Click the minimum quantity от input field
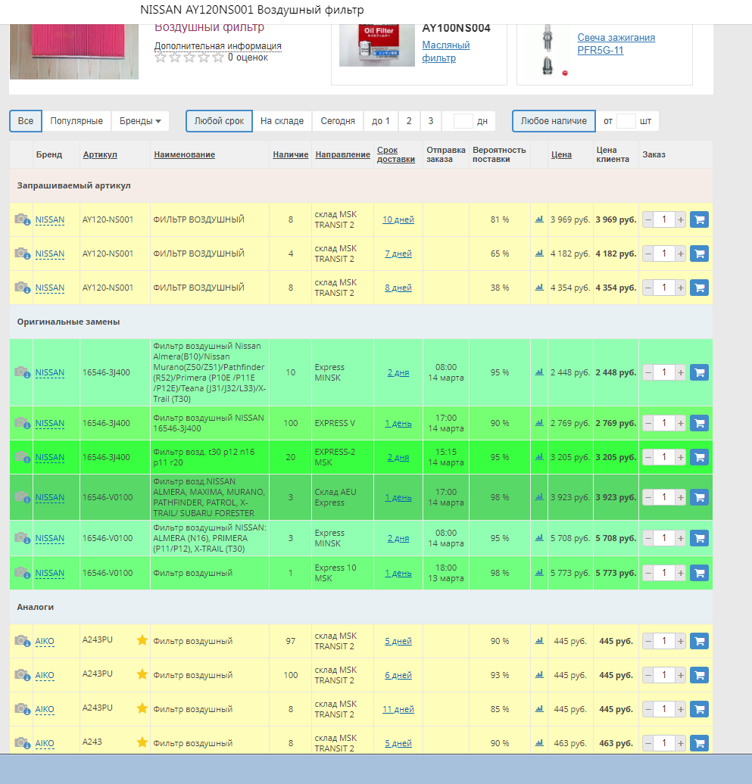The width and height of the screenshot is (752, 784). coord(626,121)
